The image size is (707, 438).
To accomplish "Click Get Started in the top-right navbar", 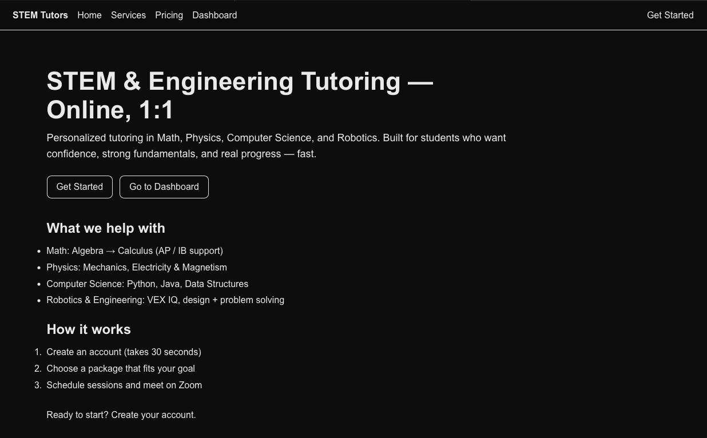I will [x=670, y=15].
